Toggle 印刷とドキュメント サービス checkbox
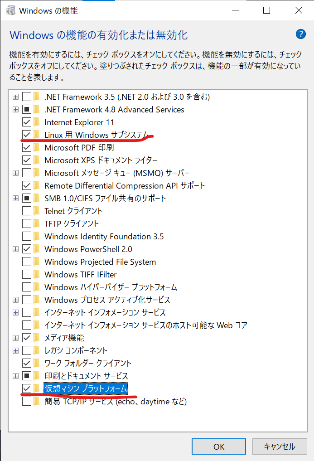314x461 pixels. click(x=27, y=376)
